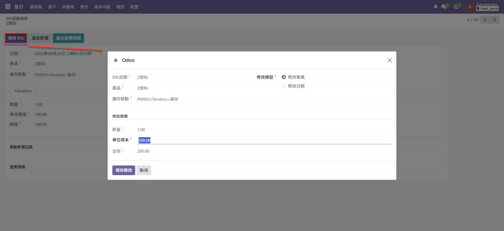Click help mark next to 修改類型
504x231 pixels.
pyautogui.click(x=275, y=76)
